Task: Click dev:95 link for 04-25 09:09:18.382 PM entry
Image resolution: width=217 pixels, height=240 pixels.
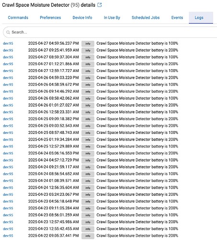Action: [x=8, y=119]
